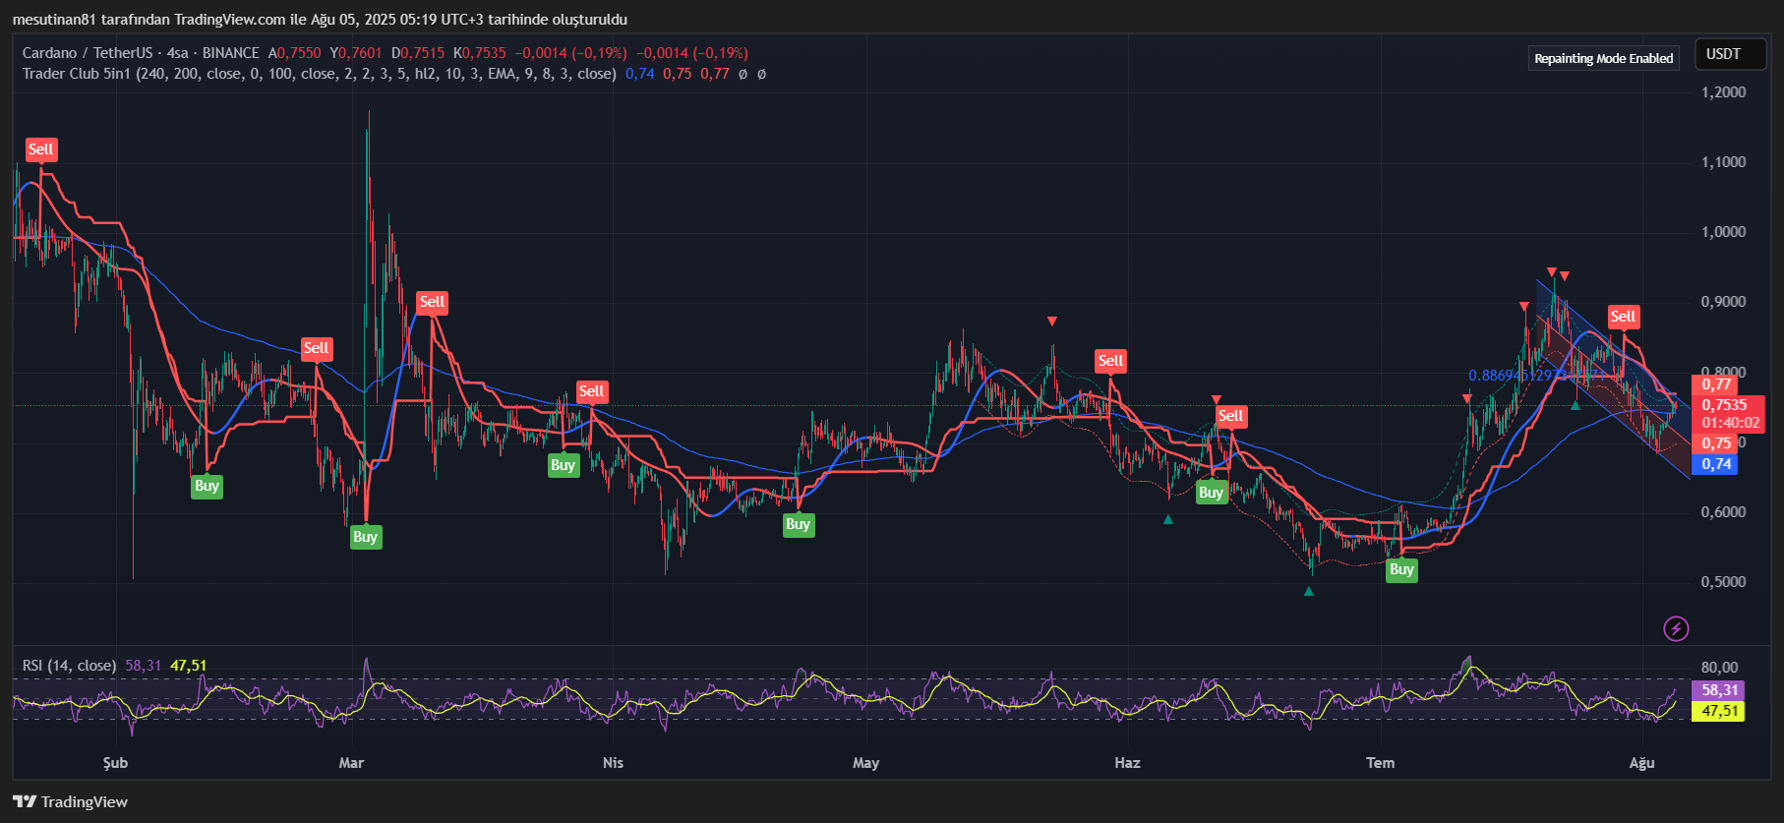Click the purple RSI 58,31 axis label
This screenshot has width=1784, height=823.
pos(1719,690)
